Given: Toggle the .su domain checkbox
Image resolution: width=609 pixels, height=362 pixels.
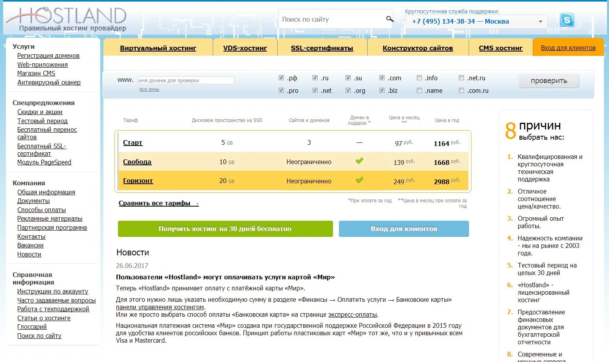Looking at the screenshot, I should click(348, 78).
